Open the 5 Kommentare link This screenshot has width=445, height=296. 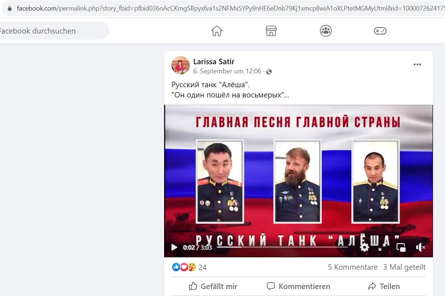tap(353, 267)
